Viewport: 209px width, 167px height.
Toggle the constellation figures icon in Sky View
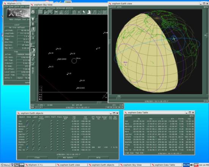(x=50, y=12)
